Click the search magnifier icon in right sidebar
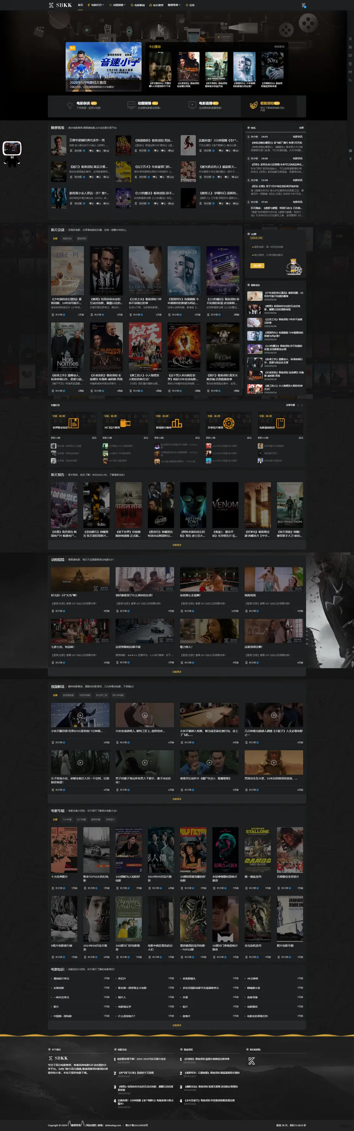This screenshot has width=354, height=1131. point(350,80)
